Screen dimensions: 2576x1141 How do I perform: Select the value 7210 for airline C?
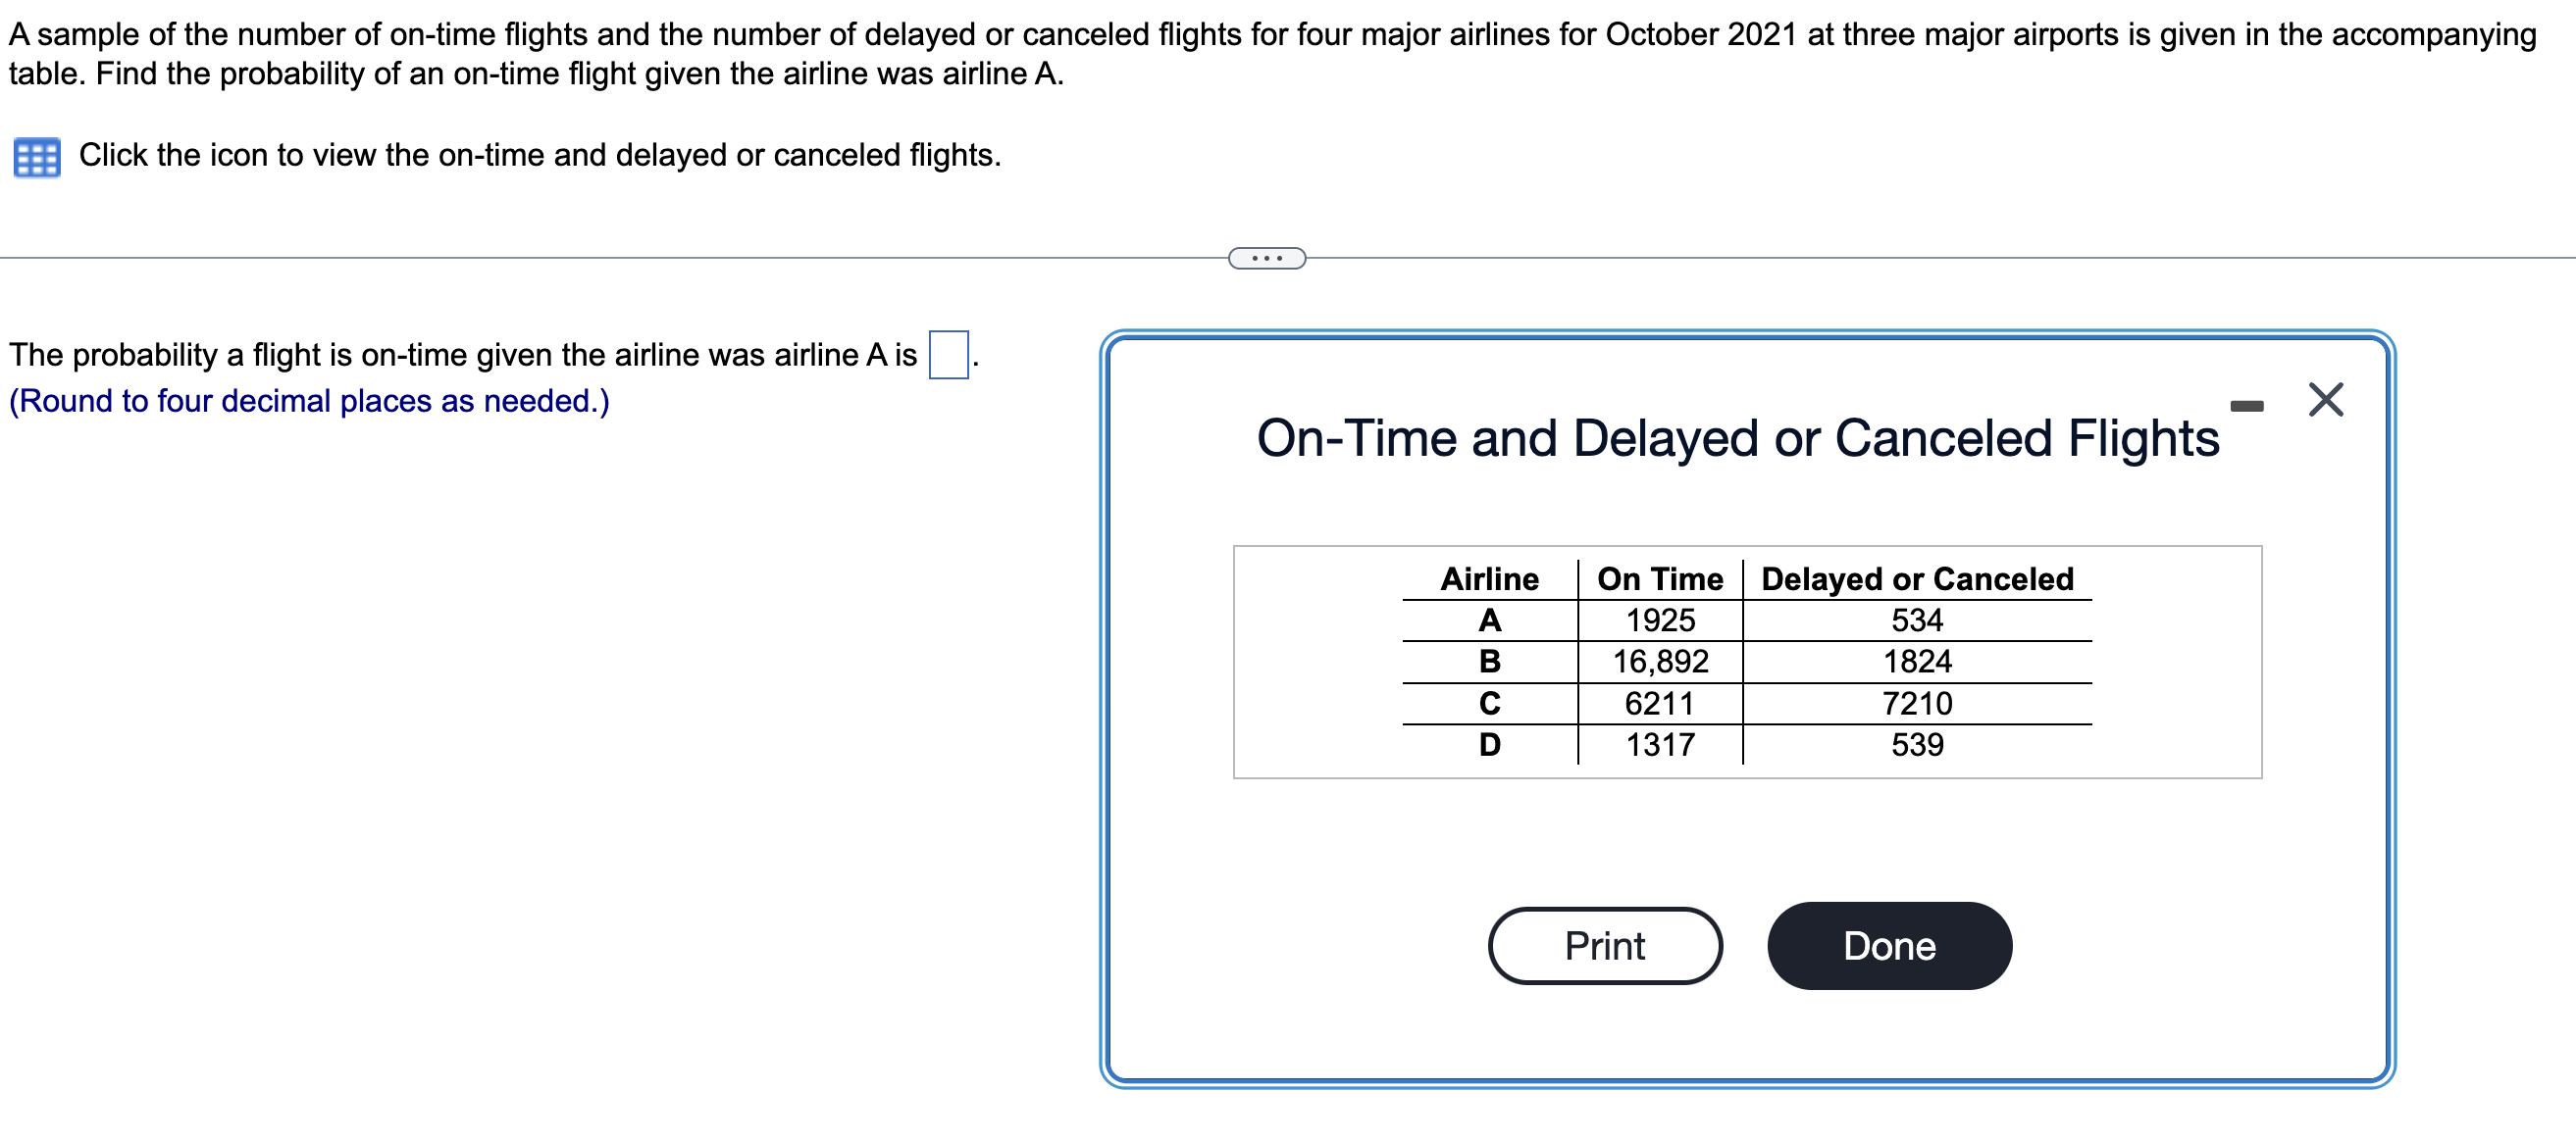click(x=1915, y=704)
